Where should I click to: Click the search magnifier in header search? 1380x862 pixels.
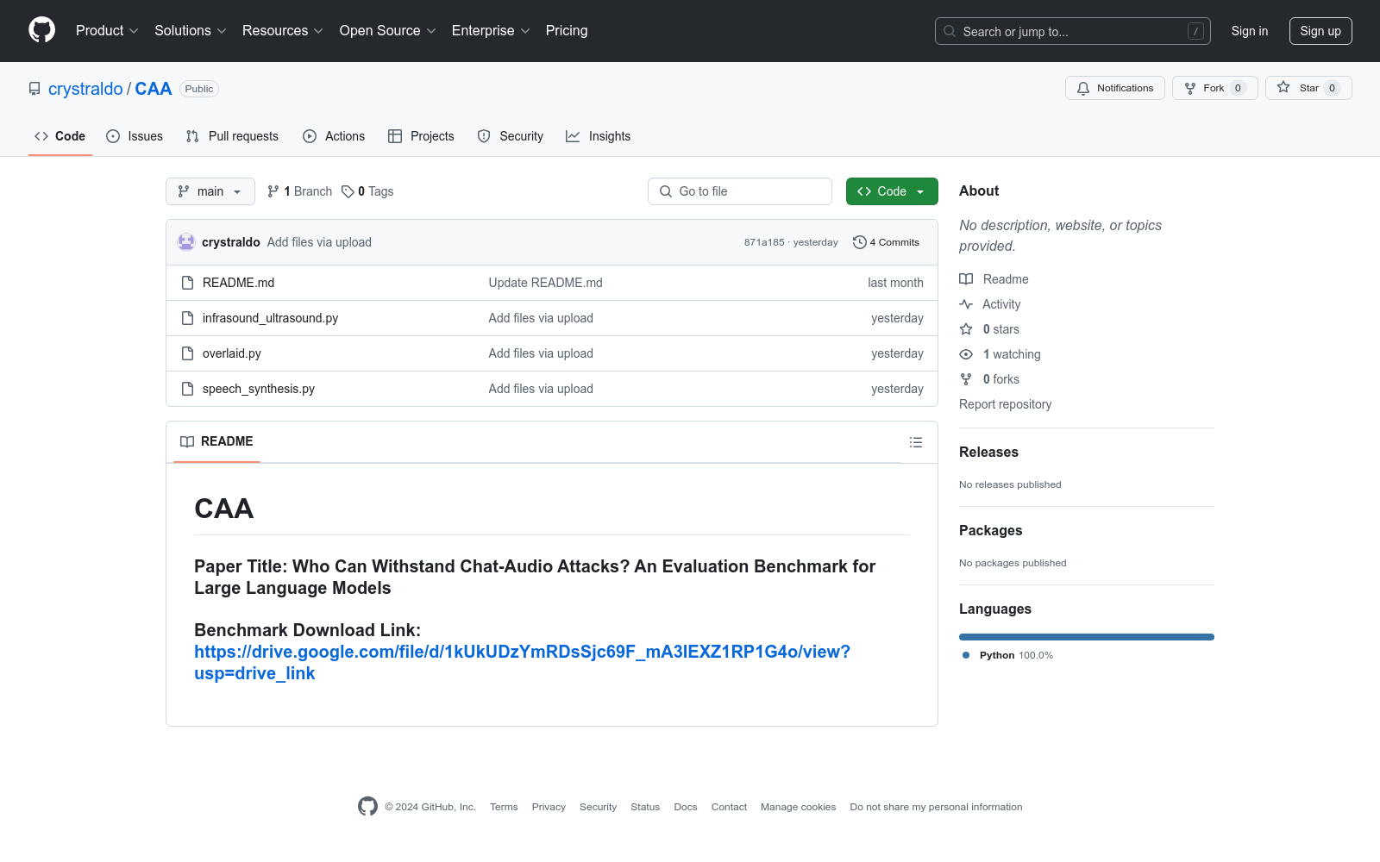[950, 31]
